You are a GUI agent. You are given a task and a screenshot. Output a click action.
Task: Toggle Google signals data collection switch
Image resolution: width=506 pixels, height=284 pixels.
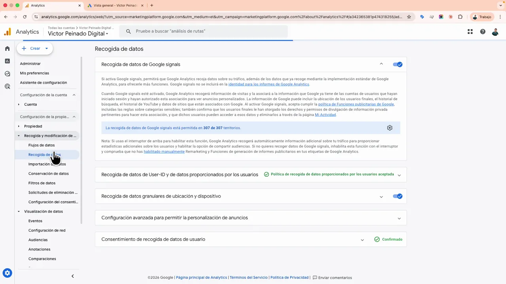pyautogui.click(x=398, y=64)
